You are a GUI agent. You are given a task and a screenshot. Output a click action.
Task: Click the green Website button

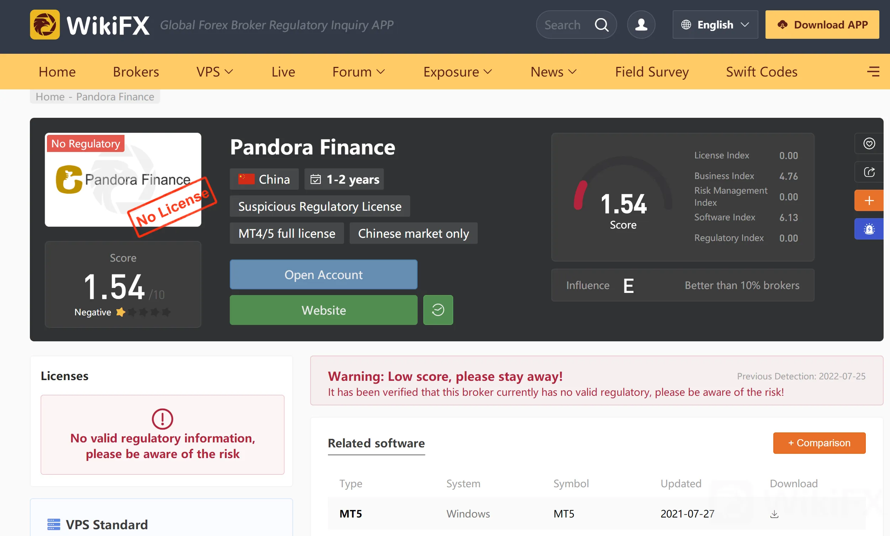323,310
